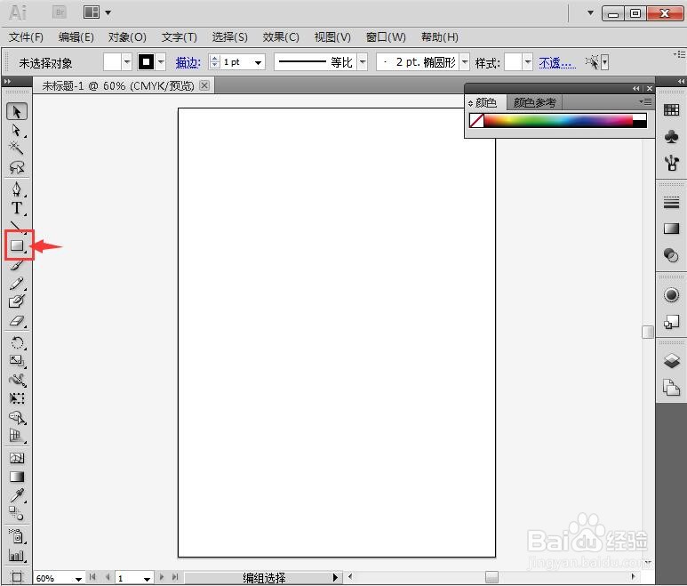Select the Warp tool

(17, 380)
